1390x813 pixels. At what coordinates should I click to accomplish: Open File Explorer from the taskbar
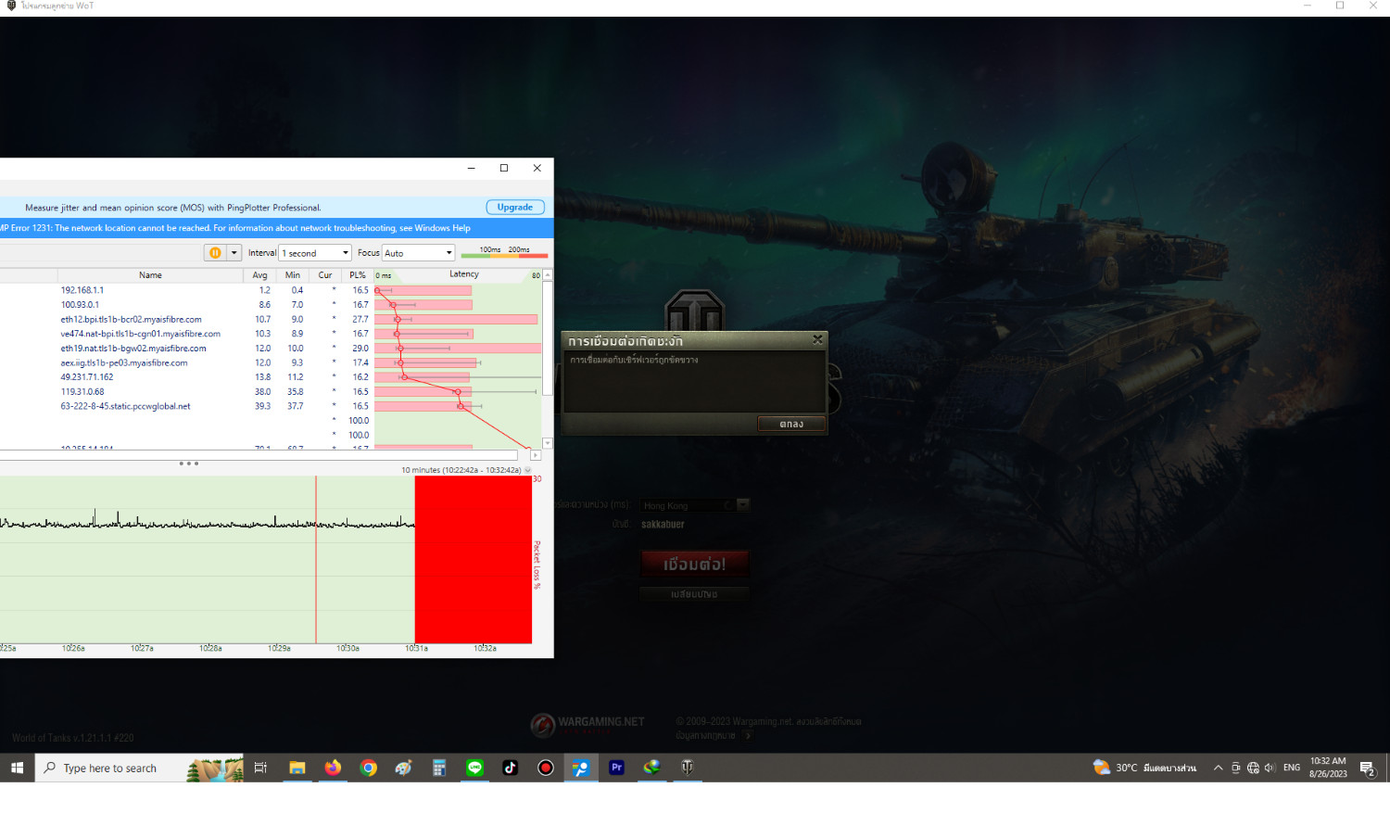(x=297, y=768)
